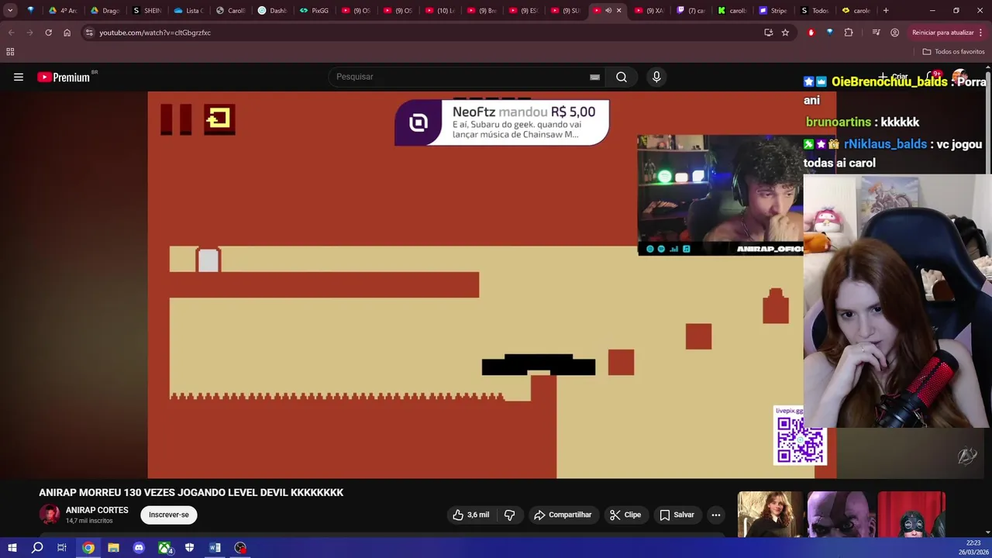The height and width of the screenshot is (558, 992).
Task: Reload the page in Chrome
Action: point(48,33)
